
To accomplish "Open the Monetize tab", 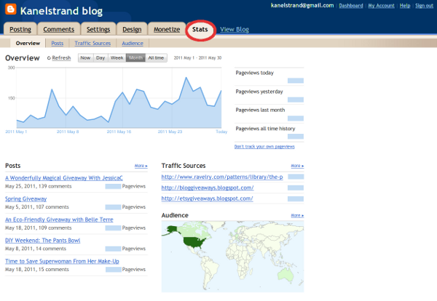I will coord(167,29).
